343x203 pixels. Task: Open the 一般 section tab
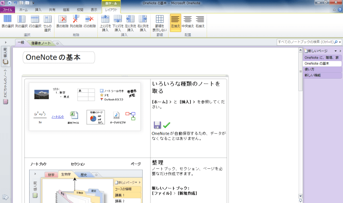click(21, 42)
